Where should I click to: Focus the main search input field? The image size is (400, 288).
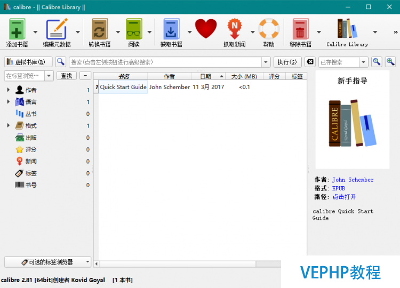165,62
